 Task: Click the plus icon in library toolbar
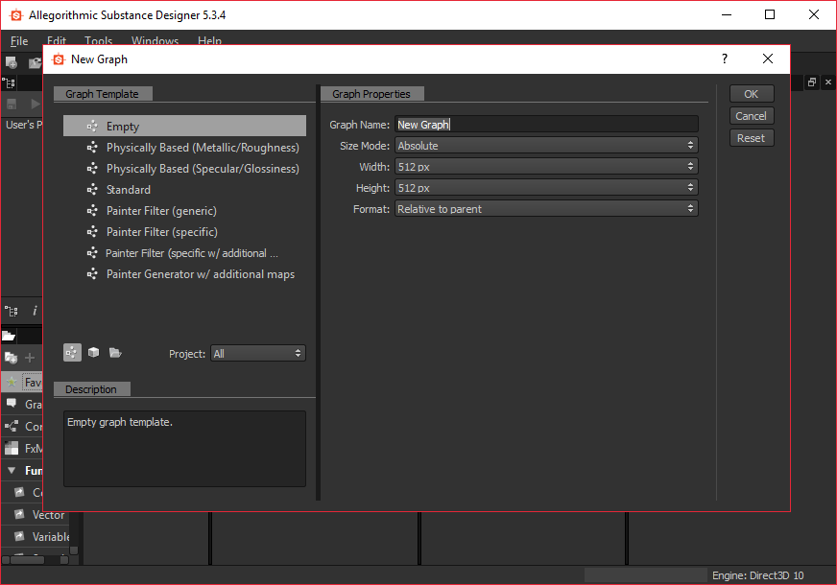(x=30, y=358)
